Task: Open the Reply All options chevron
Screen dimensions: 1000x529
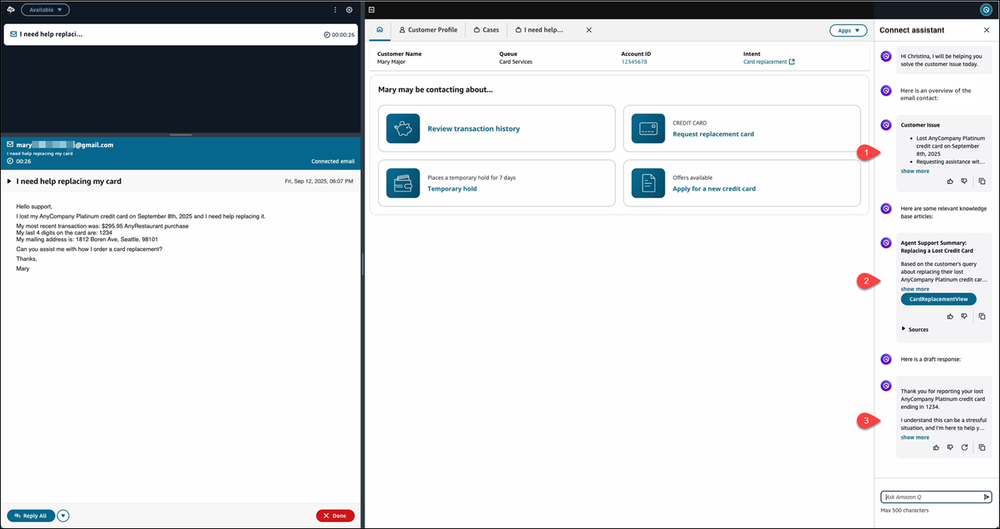Action: click(63, 515)
